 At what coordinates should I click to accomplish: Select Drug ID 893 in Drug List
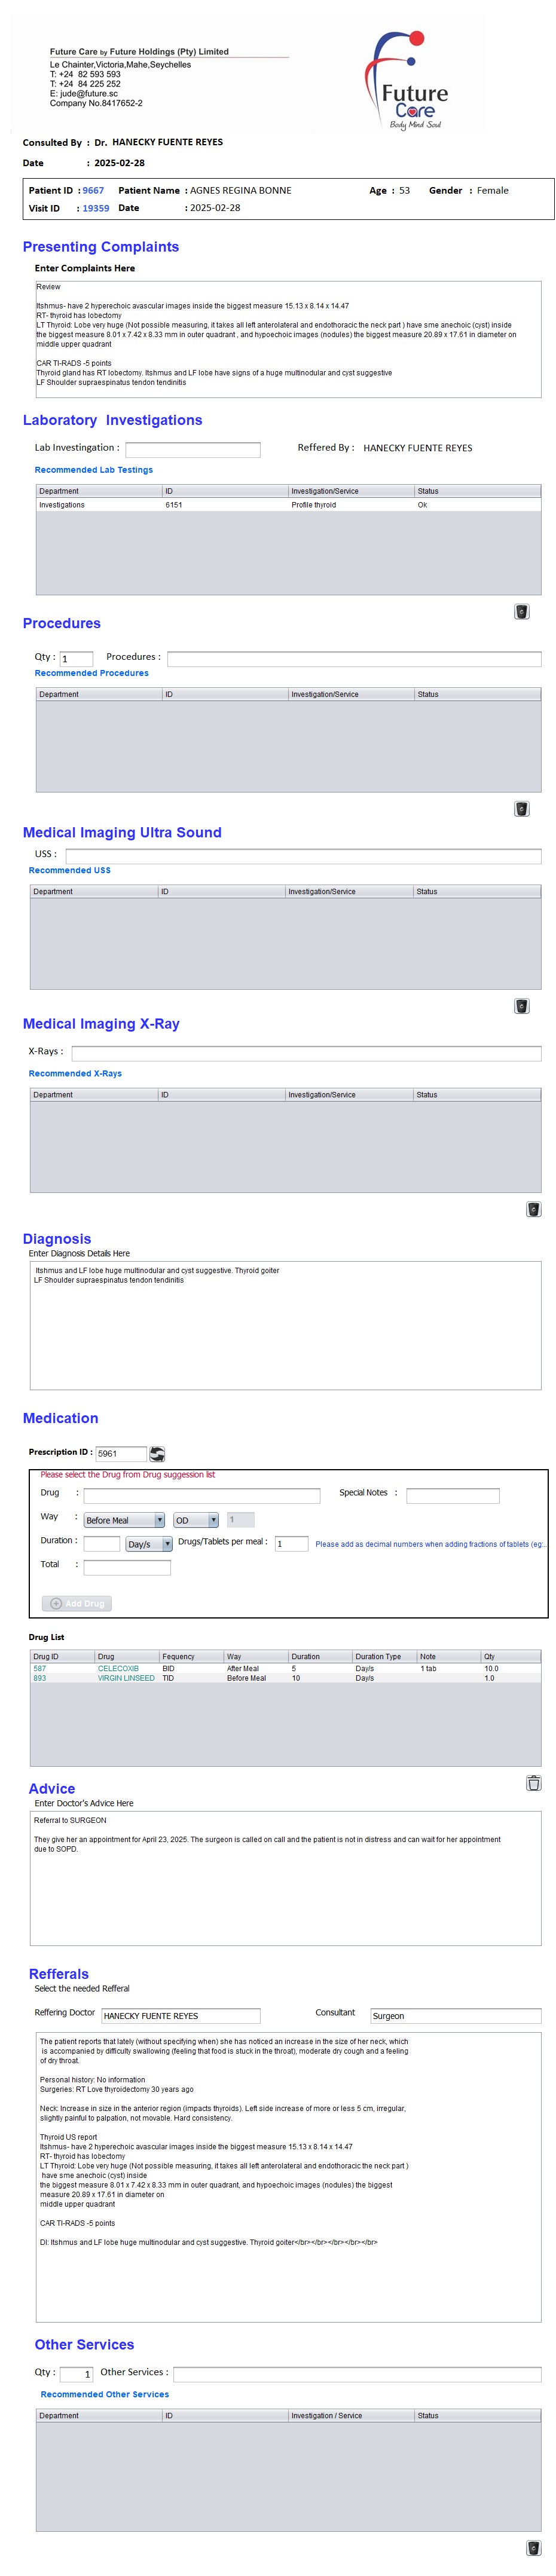point(40,1678)
